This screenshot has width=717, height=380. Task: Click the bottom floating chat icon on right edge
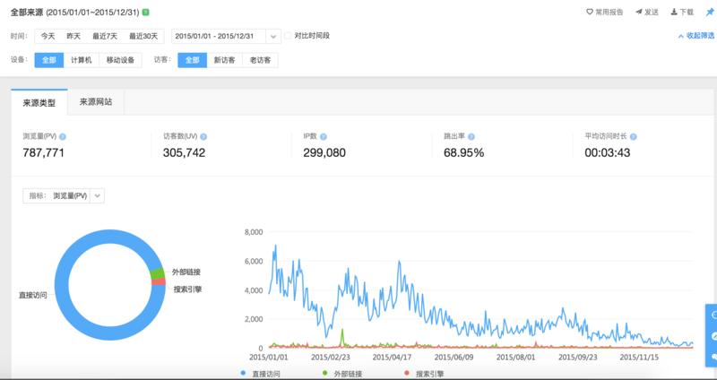pyautogui.click(x=713, y=356)
